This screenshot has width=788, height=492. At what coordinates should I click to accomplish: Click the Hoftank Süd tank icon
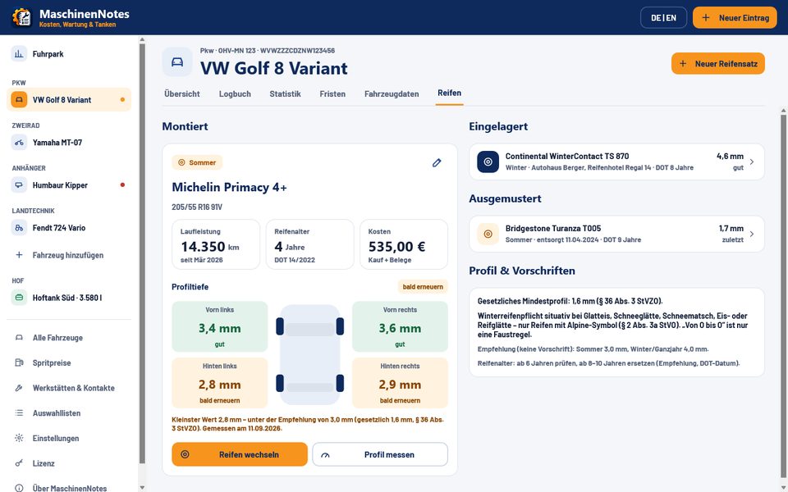pyautogui.click(x=19, y=298)
